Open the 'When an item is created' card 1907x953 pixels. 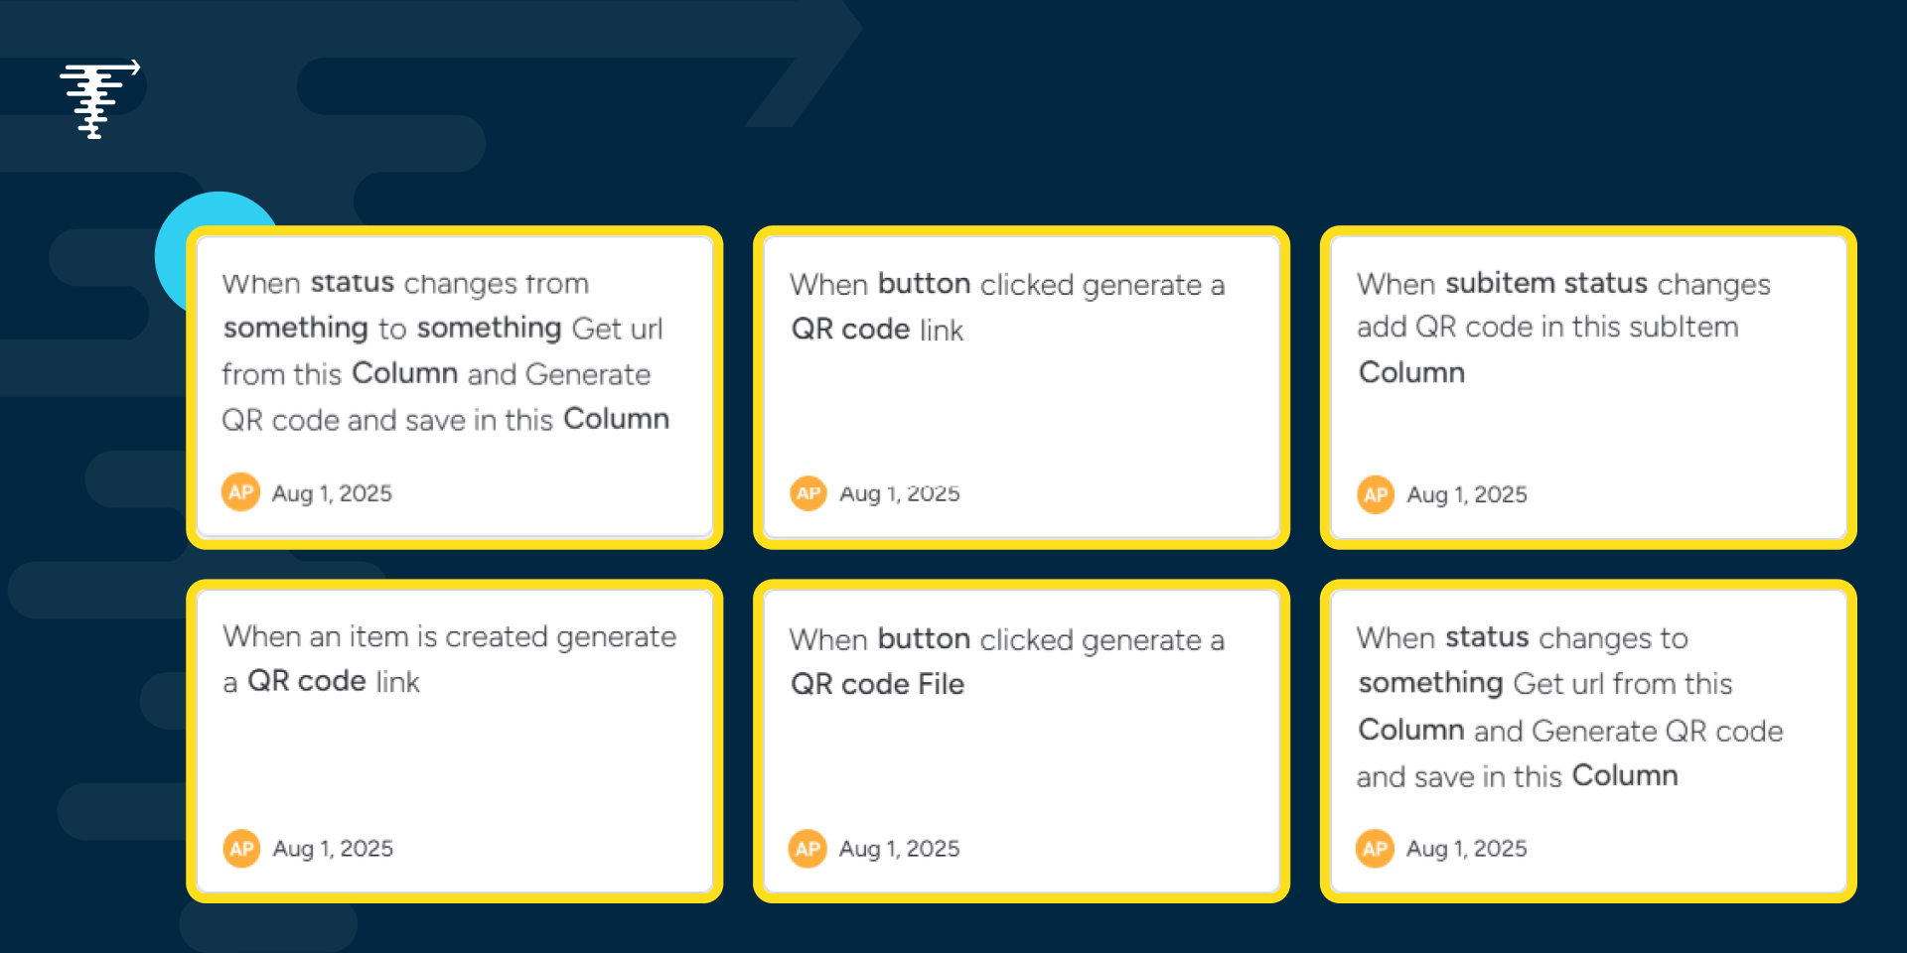[x=455, y=742]
